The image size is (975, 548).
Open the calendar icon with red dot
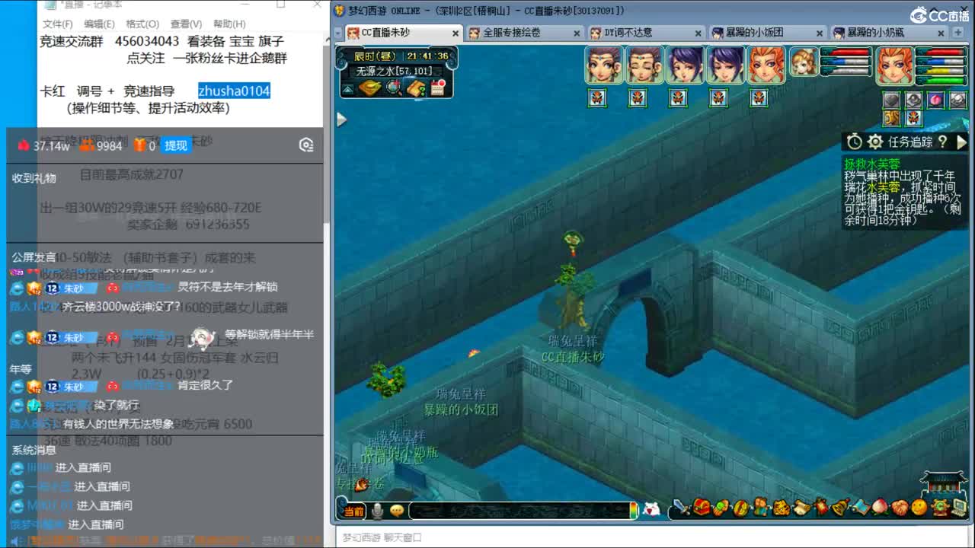(x=438, y=88)
